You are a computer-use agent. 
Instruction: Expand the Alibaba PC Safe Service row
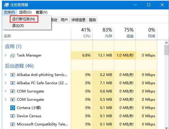coord(6,83)
